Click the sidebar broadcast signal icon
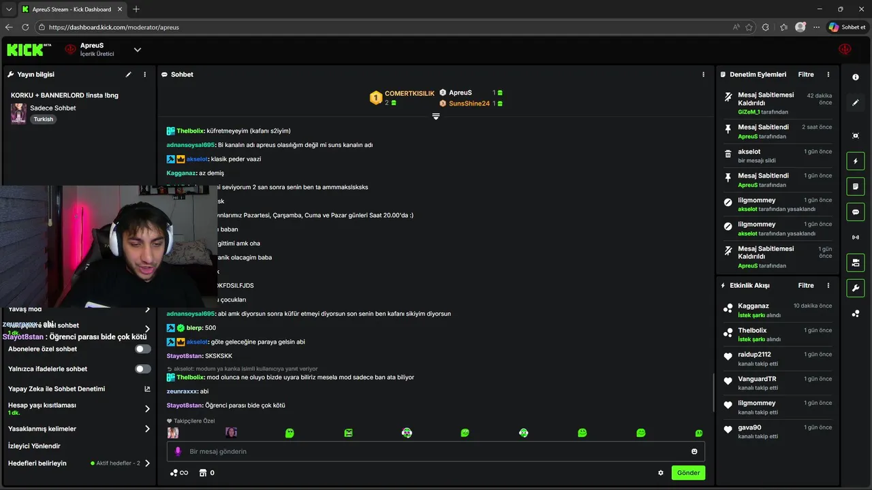Screen dimensions: 872x490 pyautogui.click(x=856, y=237)
